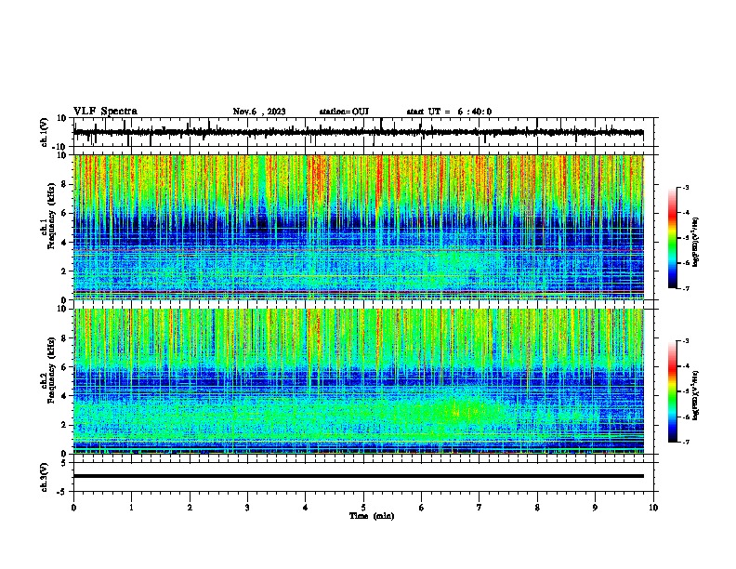
Task: Click the 'VLF Spectra' title text
Action: point(105,112)
